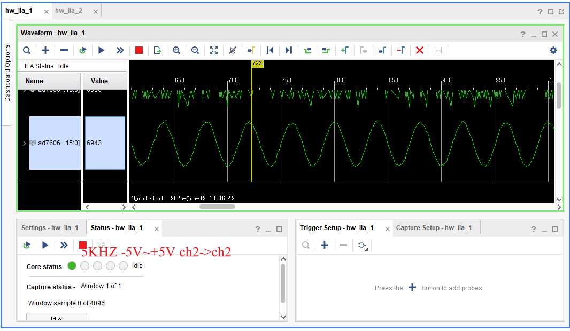Go to waveform start time
570x331 pixels.
(270, 50)
